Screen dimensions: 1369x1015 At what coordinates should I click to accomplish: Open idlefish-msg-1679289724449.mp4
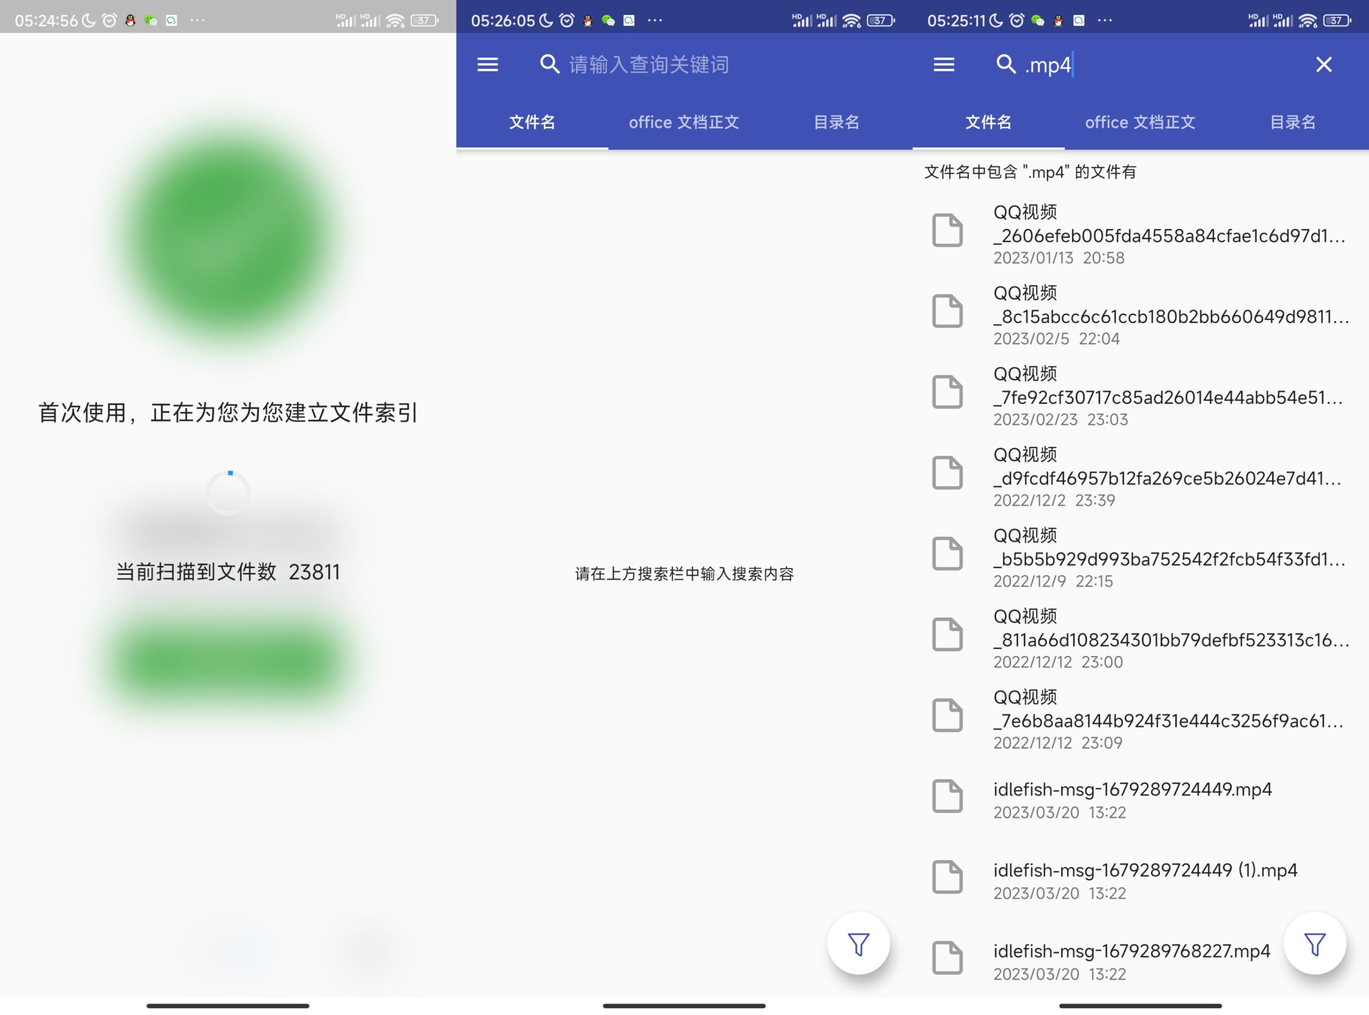[x=1141, y=799]
